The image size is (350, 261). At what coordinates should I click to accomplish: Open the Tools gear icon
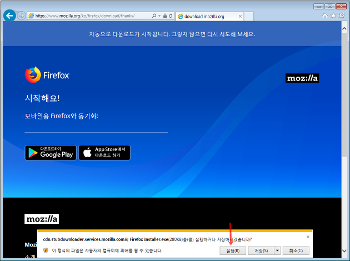click(x=342, y=16)
